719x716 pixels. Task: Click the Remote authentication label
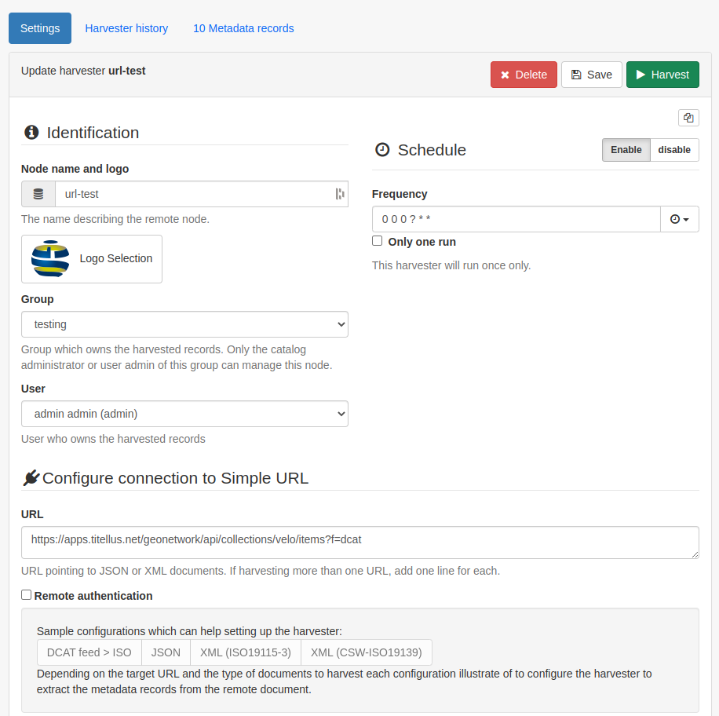point(93,596)
